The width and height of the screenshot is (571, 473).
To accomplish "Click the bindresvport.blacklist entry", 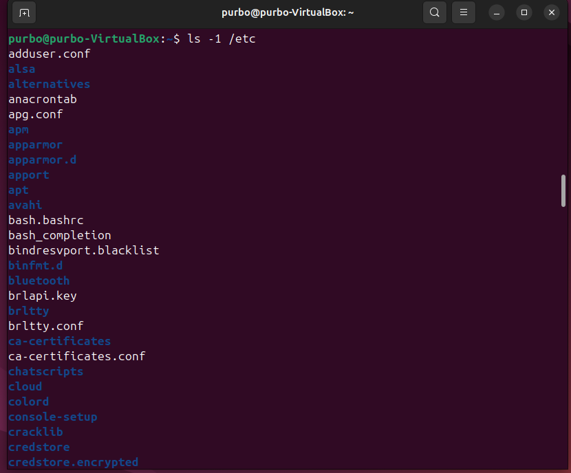I will [x=84, y=250].
